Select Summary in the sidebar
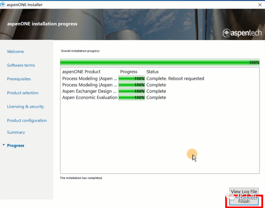The width and height of the screenshot is (265, 208). click(x=16, y=132)
